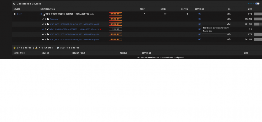262x122 pixels.
Task: Mount partition part3
Action: 116,29
